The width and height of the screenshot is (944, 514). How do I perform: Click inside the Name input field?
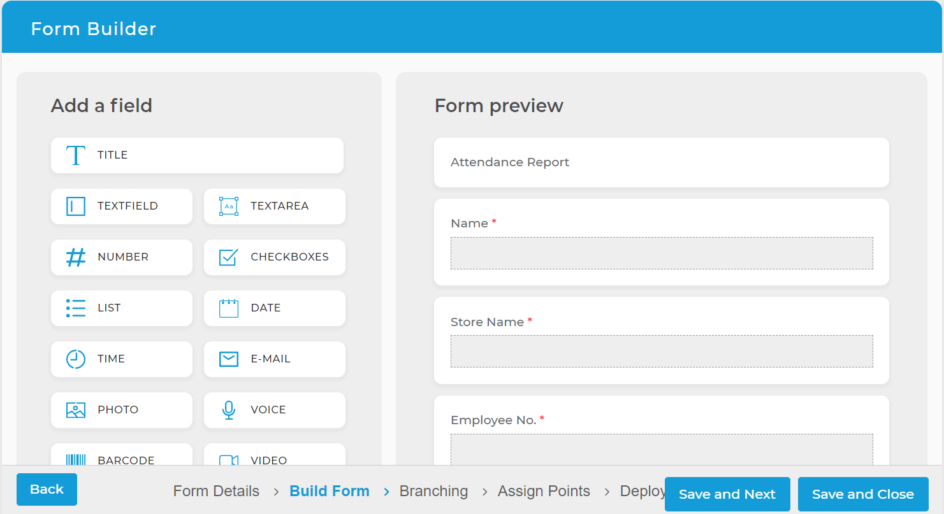[x=662, y=253]
